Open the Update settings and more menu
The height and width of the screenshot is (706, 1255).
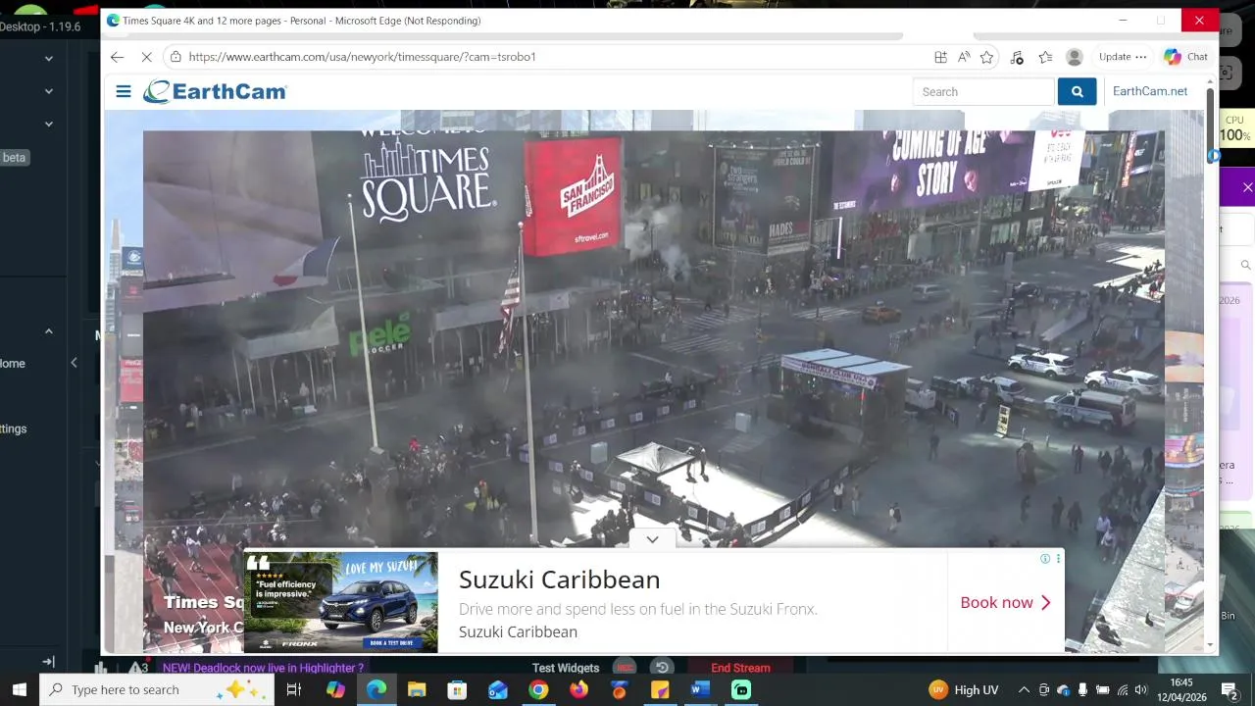click(x=1123, y=57)
